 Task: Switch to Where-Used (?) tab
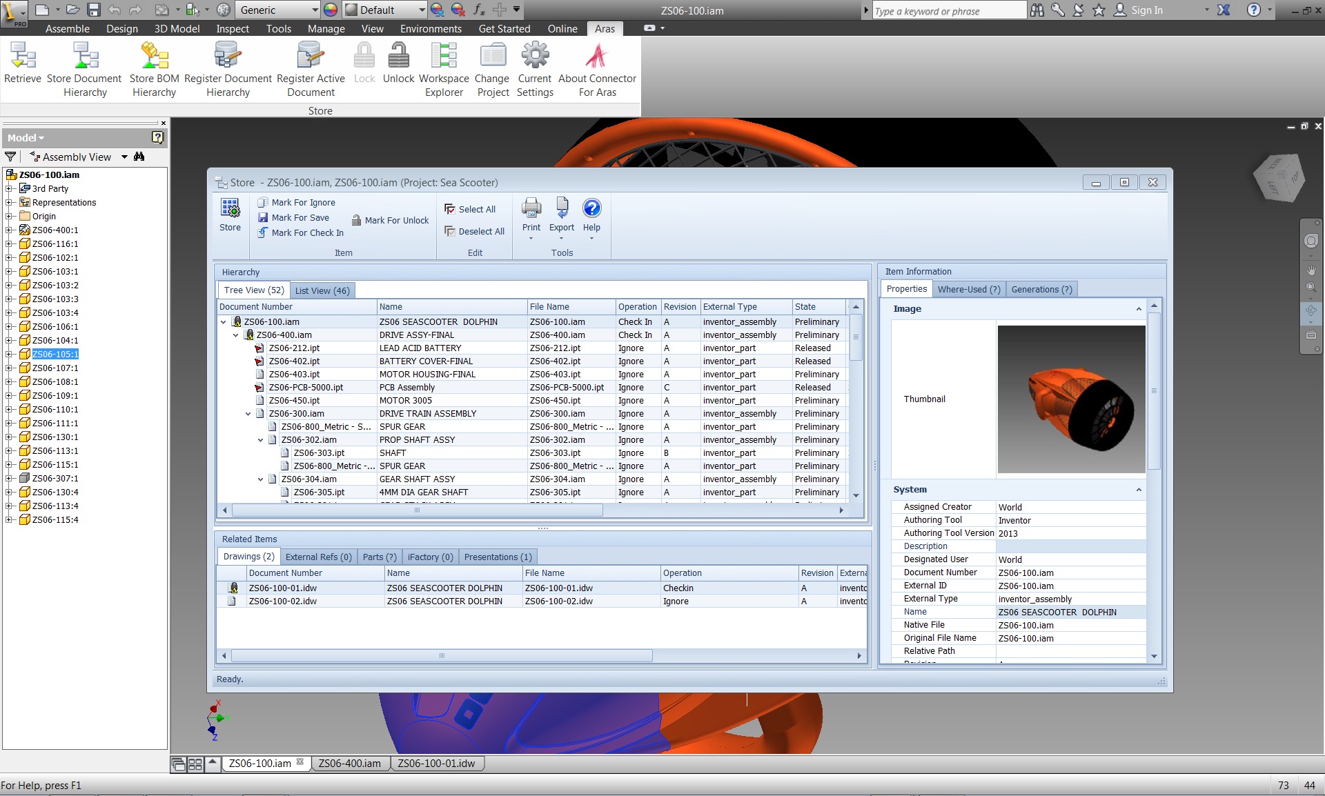(x=968, y=289)
